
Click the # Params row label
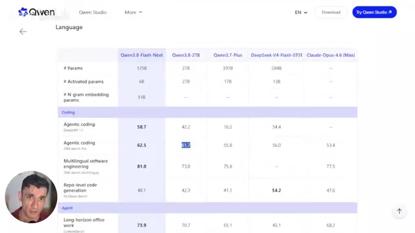pos(73,68)
